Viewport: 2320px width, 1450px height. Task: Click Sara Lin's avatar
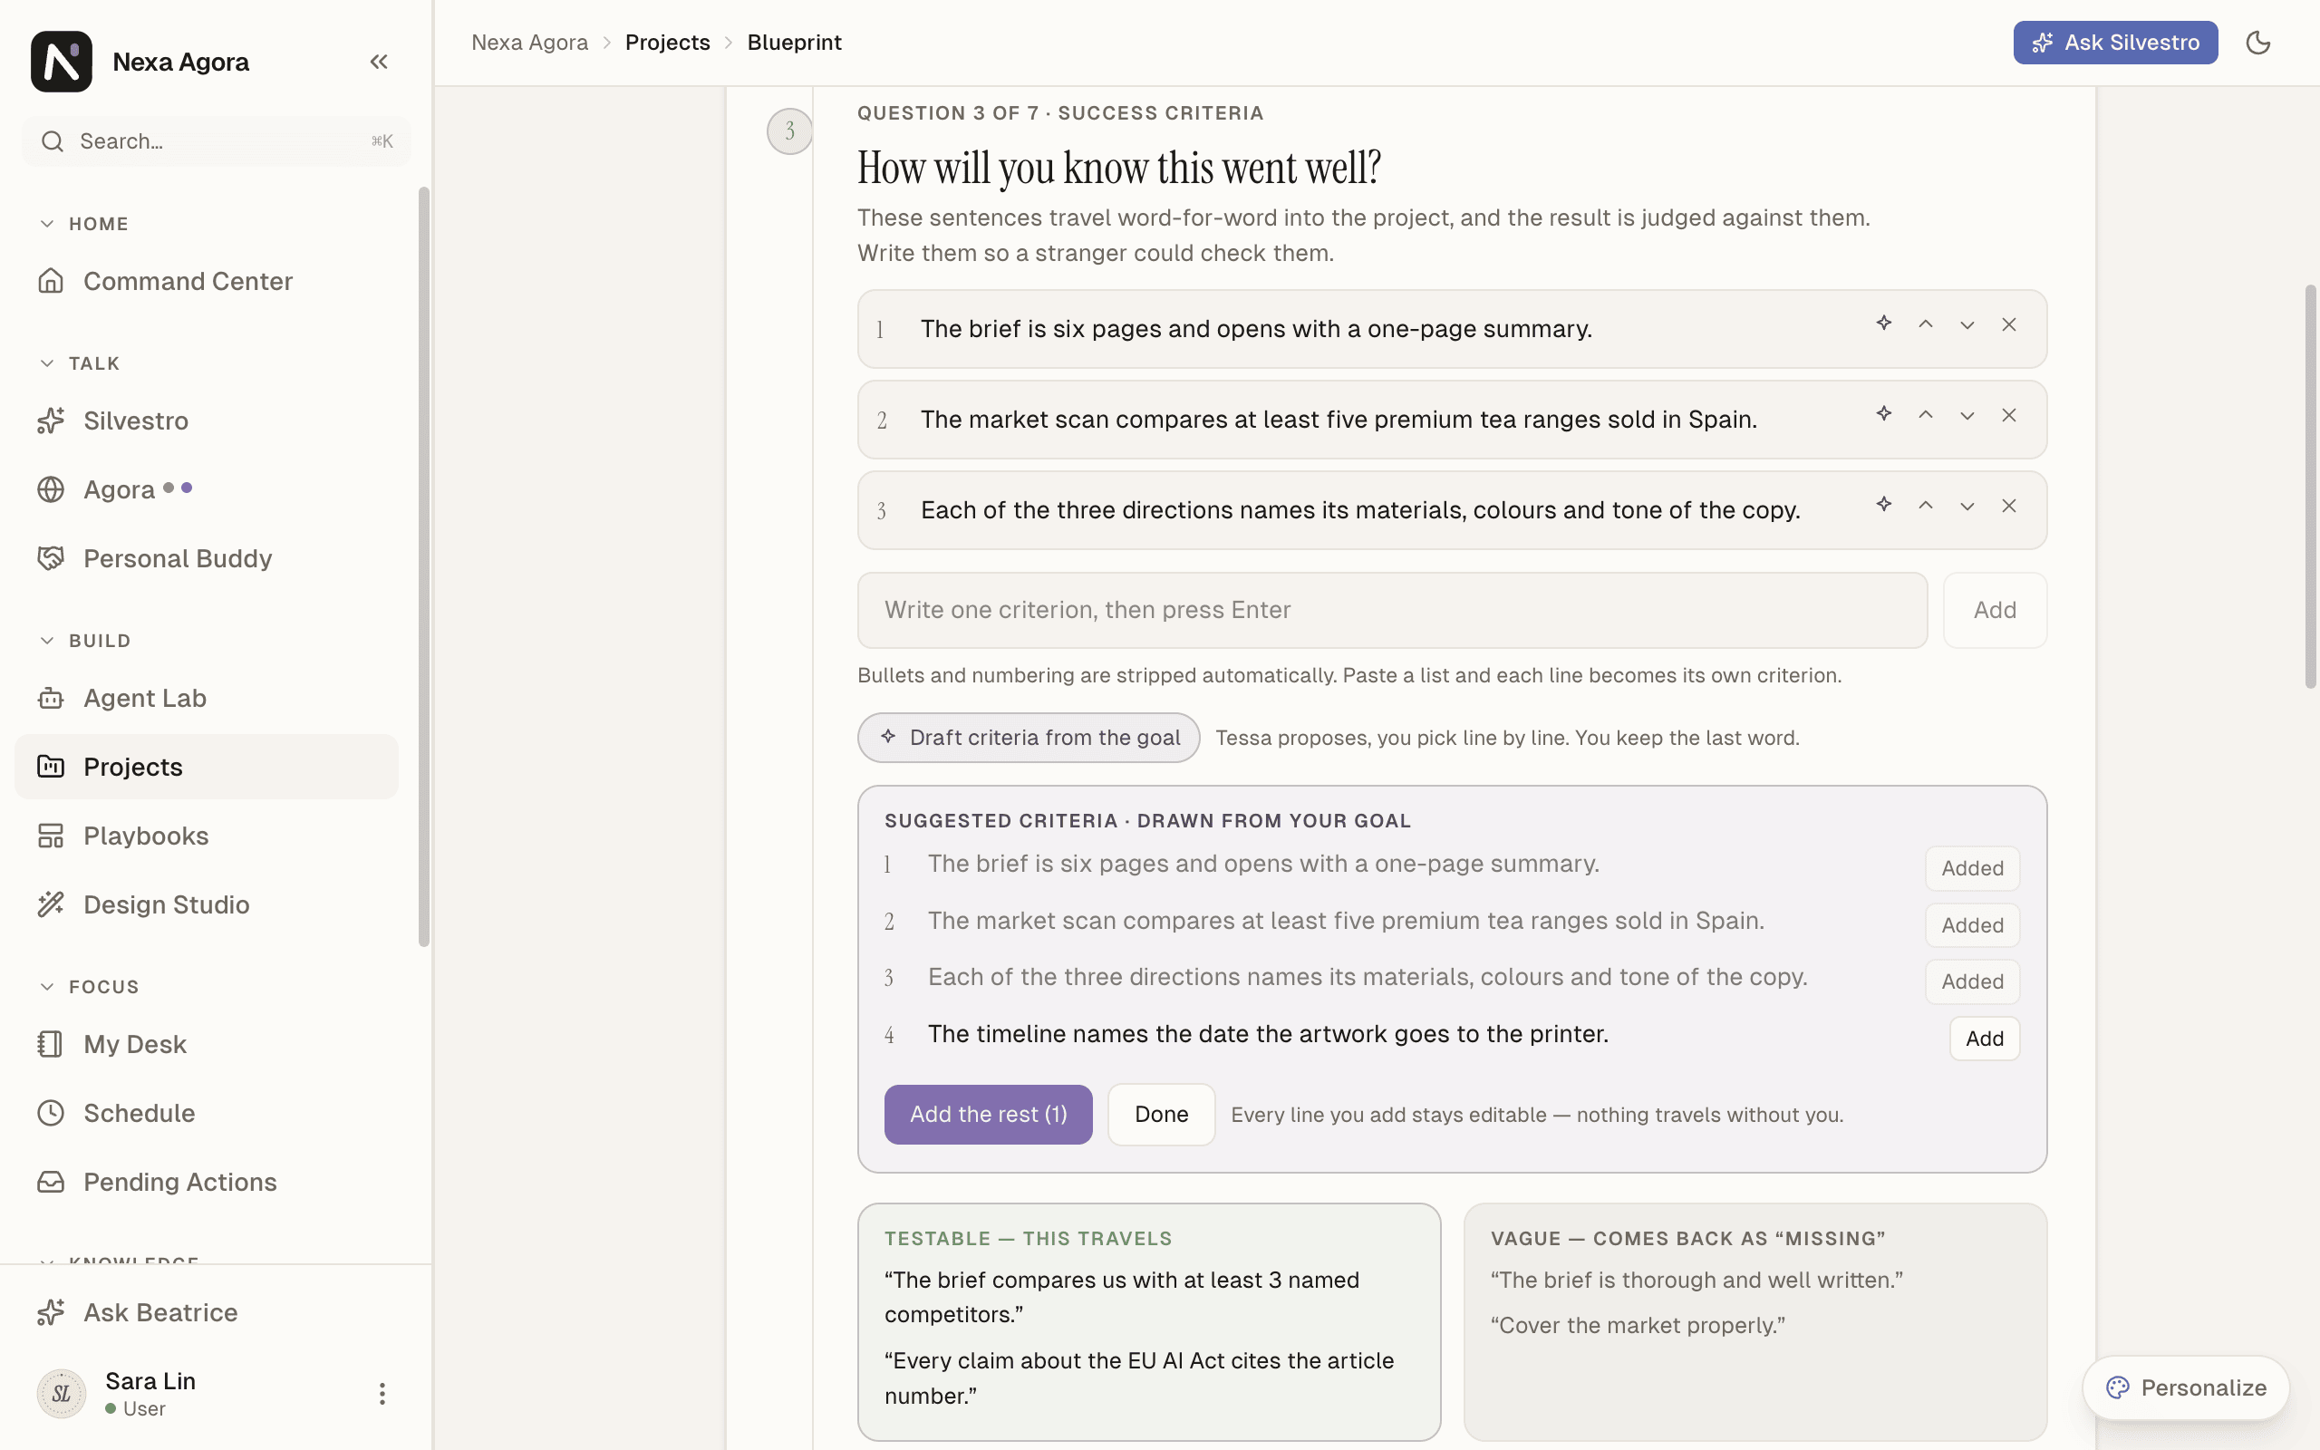pyautogui.click(x=62, y=1394)
